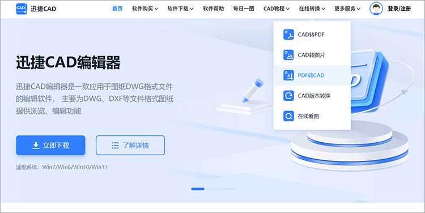
Task: Switch to the third carousel indicator
Action: (x=229, y=189)
